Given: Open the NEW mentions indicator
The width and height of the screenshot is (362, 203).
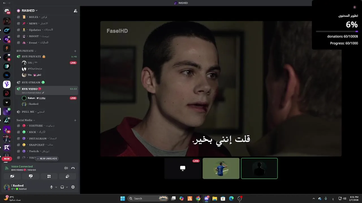Looking at the screenshot, I should pos(7,159).
